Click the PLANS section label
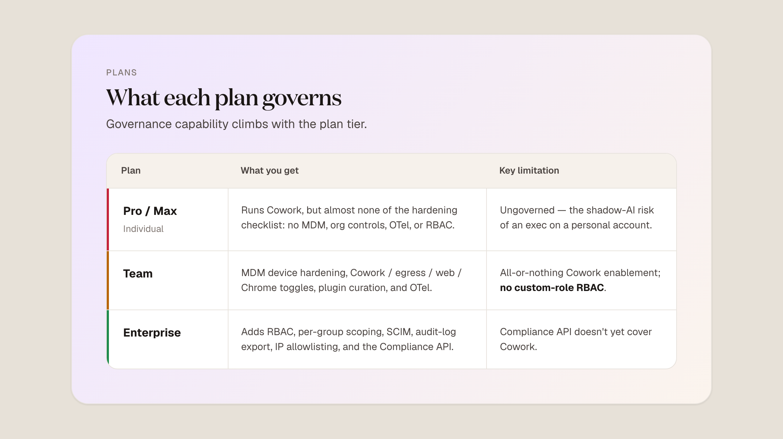The width and height of the screenshot is (783, 439). tap(121, 73)
